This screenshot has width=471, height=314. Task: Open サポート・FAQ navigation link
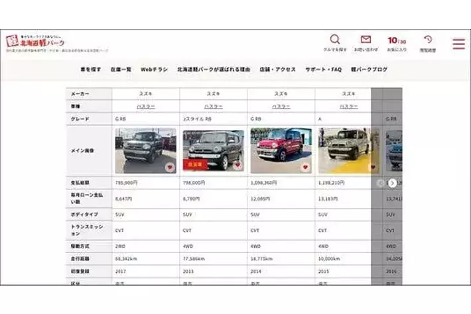point(323,70)
